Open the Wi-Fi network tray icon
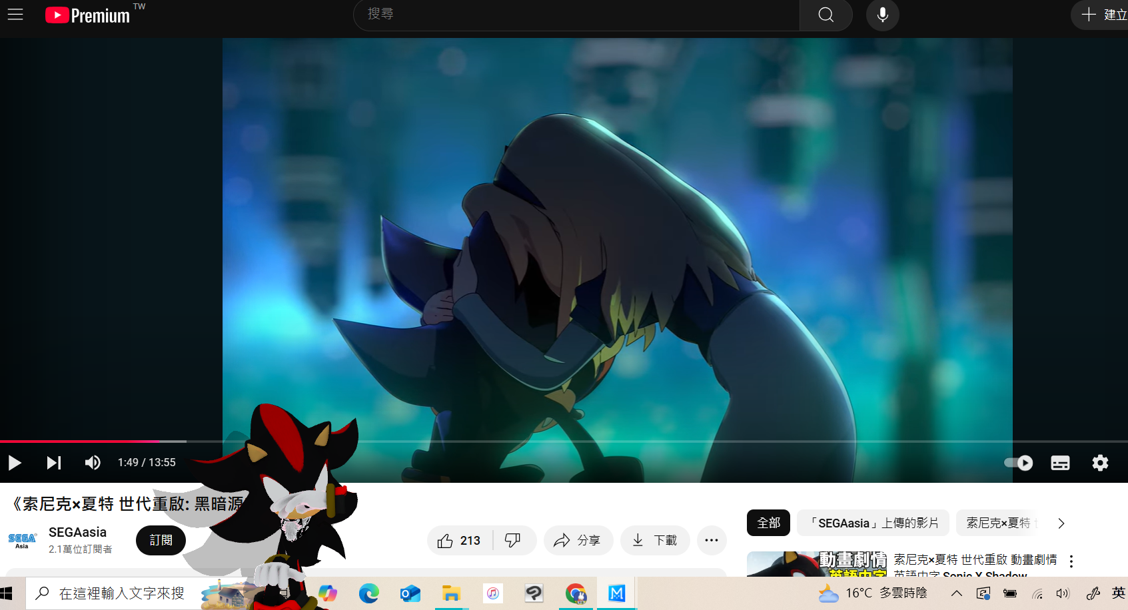Viewport: 1128px width, 610px height. pyautogui.click(x=1037, y=593)
